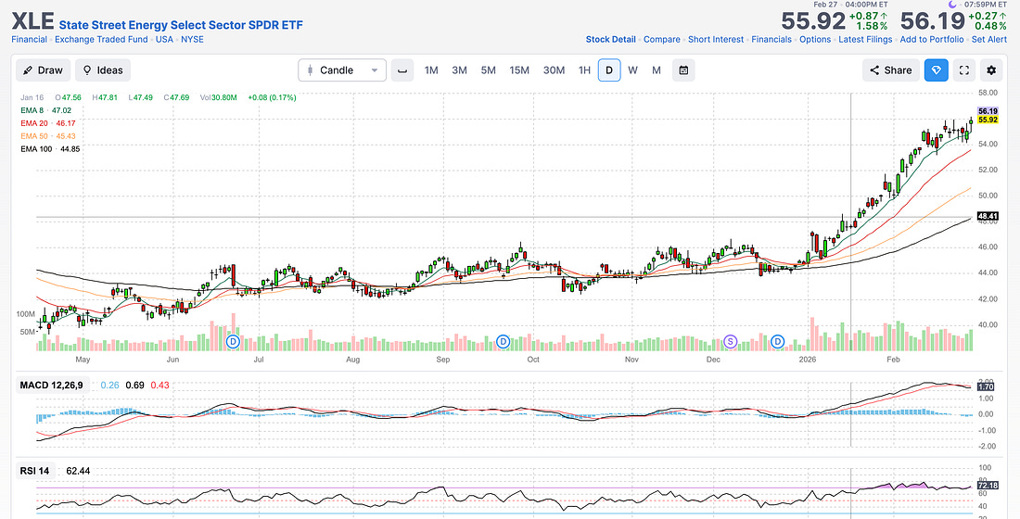Click the MACD 12,26,9 indicator label

(51, 385)
